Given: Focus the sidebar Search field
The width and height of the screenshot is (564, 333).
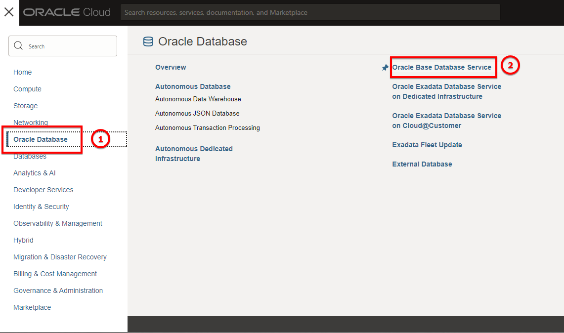Looking at the screenshot, I should tap(63, 46).
